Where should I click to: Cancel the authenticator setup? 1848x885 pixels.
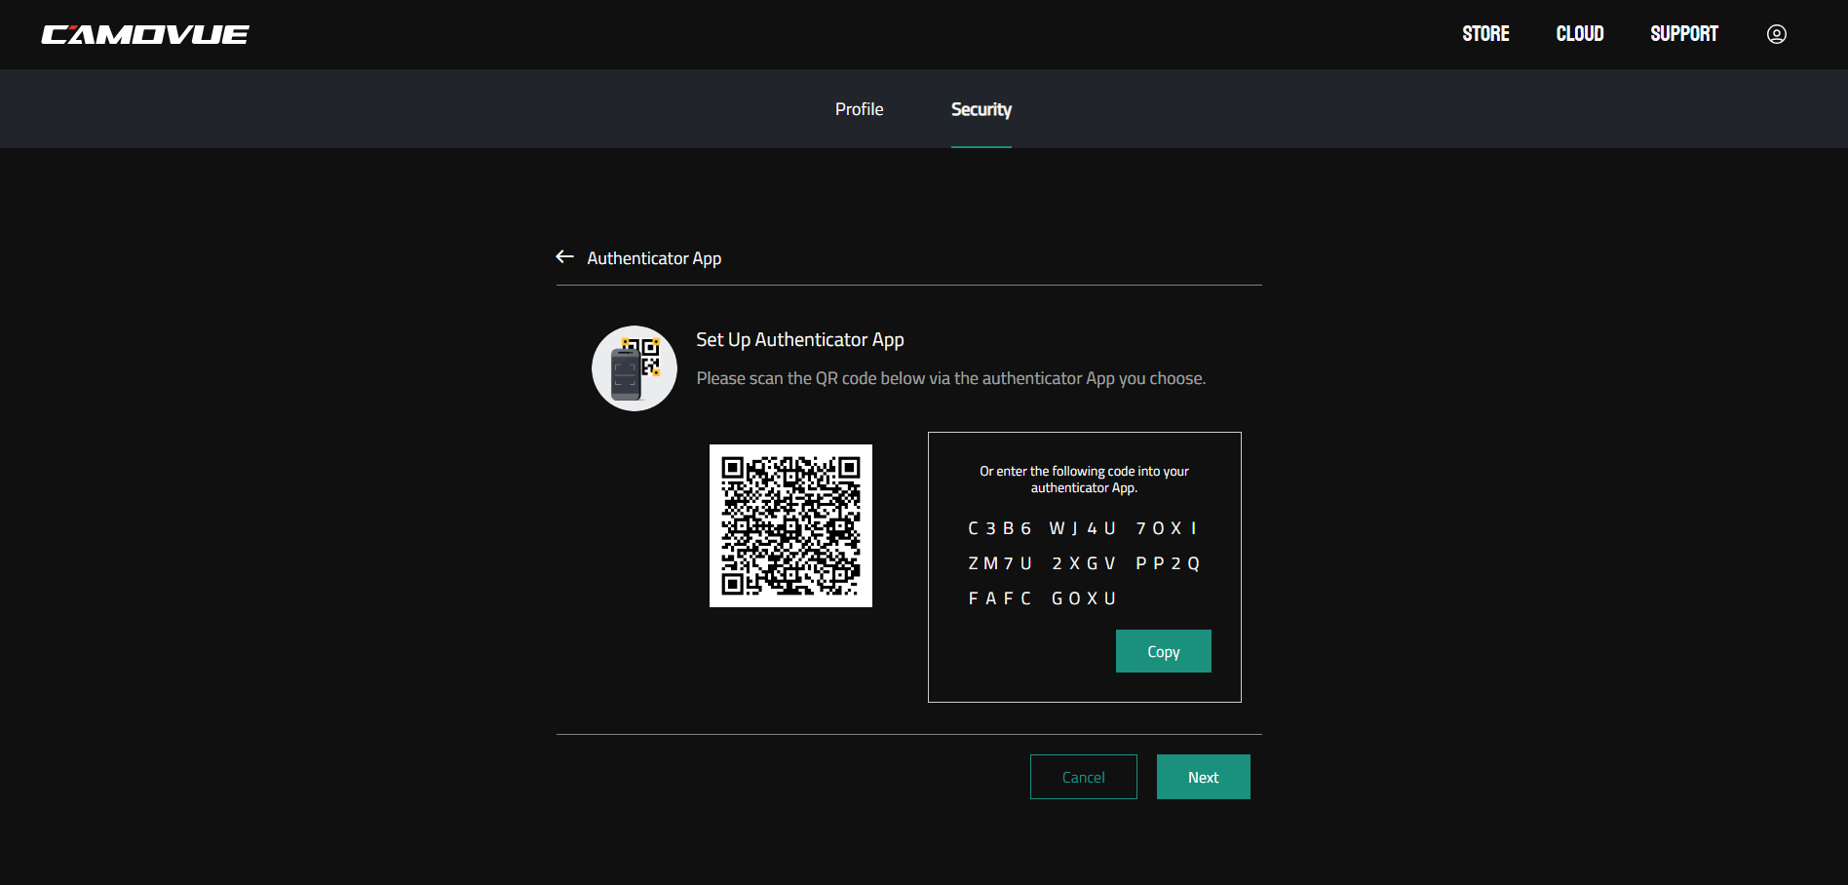click(1084, 777)
